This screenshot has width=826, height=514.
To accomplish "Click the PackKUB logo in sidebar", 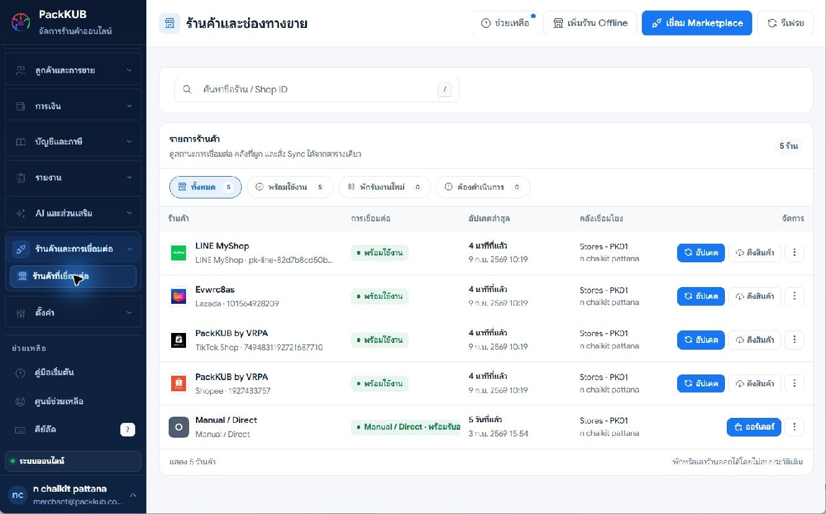I will point(20,22).
